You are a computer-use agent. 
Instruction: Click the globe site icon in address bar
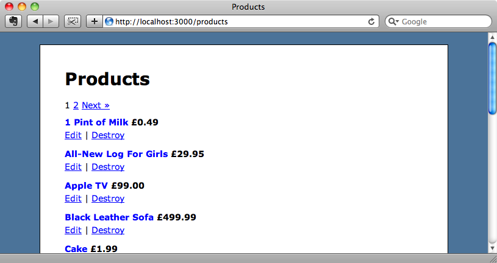(109, 21)
